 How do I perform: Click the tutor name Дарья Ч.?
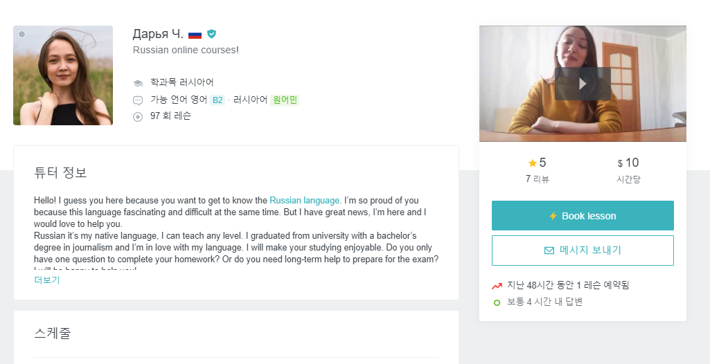[158, 34]
